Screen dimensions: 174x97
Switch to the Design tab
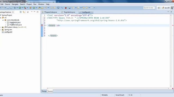(x=44, y=91)
